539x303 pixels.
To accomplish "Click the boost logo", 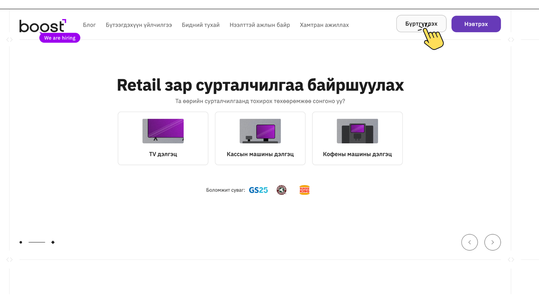I will click(42, 26).
